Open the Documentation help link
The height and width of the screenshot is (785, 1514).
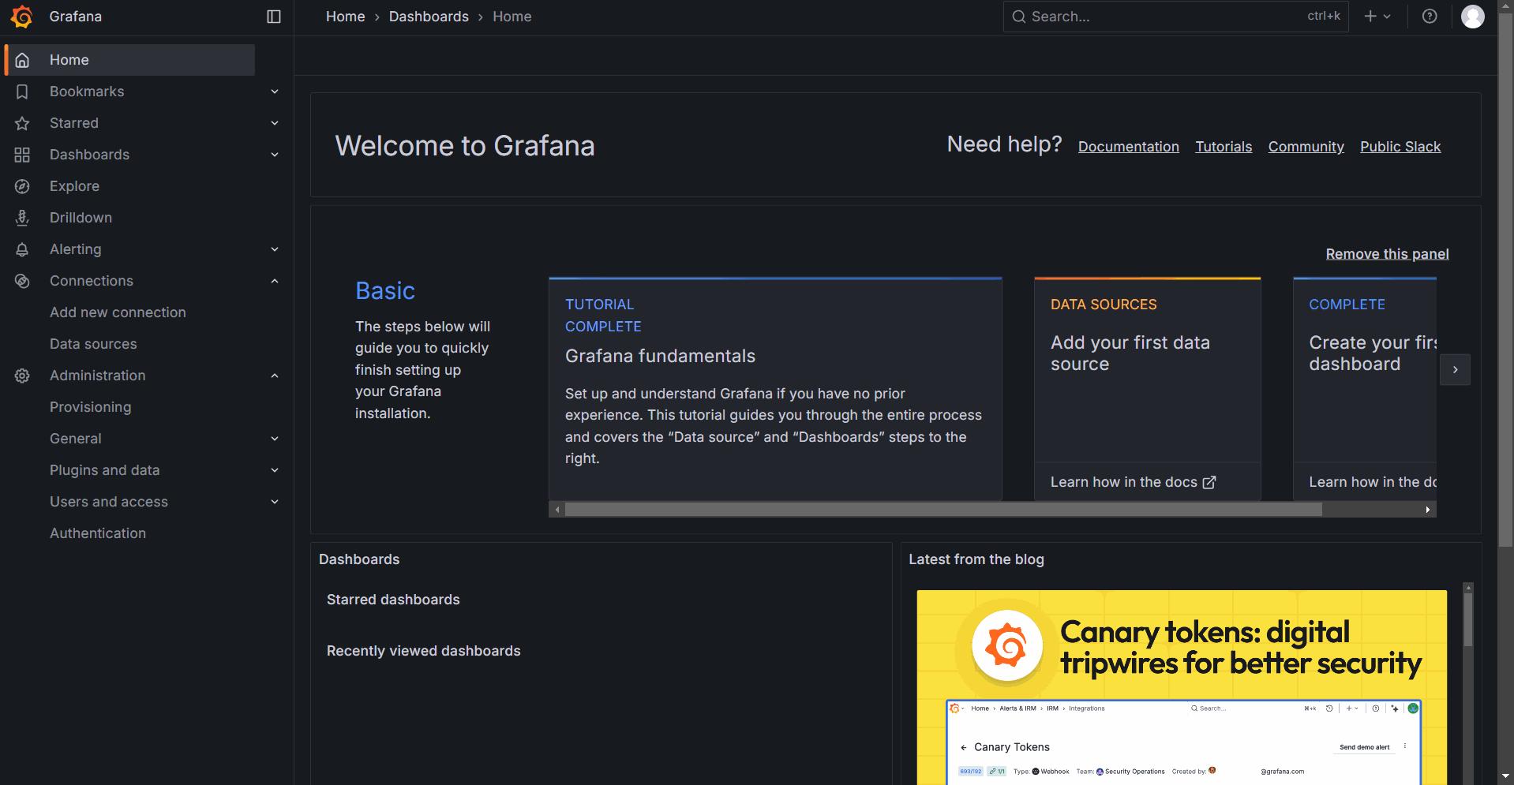click(1128, 147)
